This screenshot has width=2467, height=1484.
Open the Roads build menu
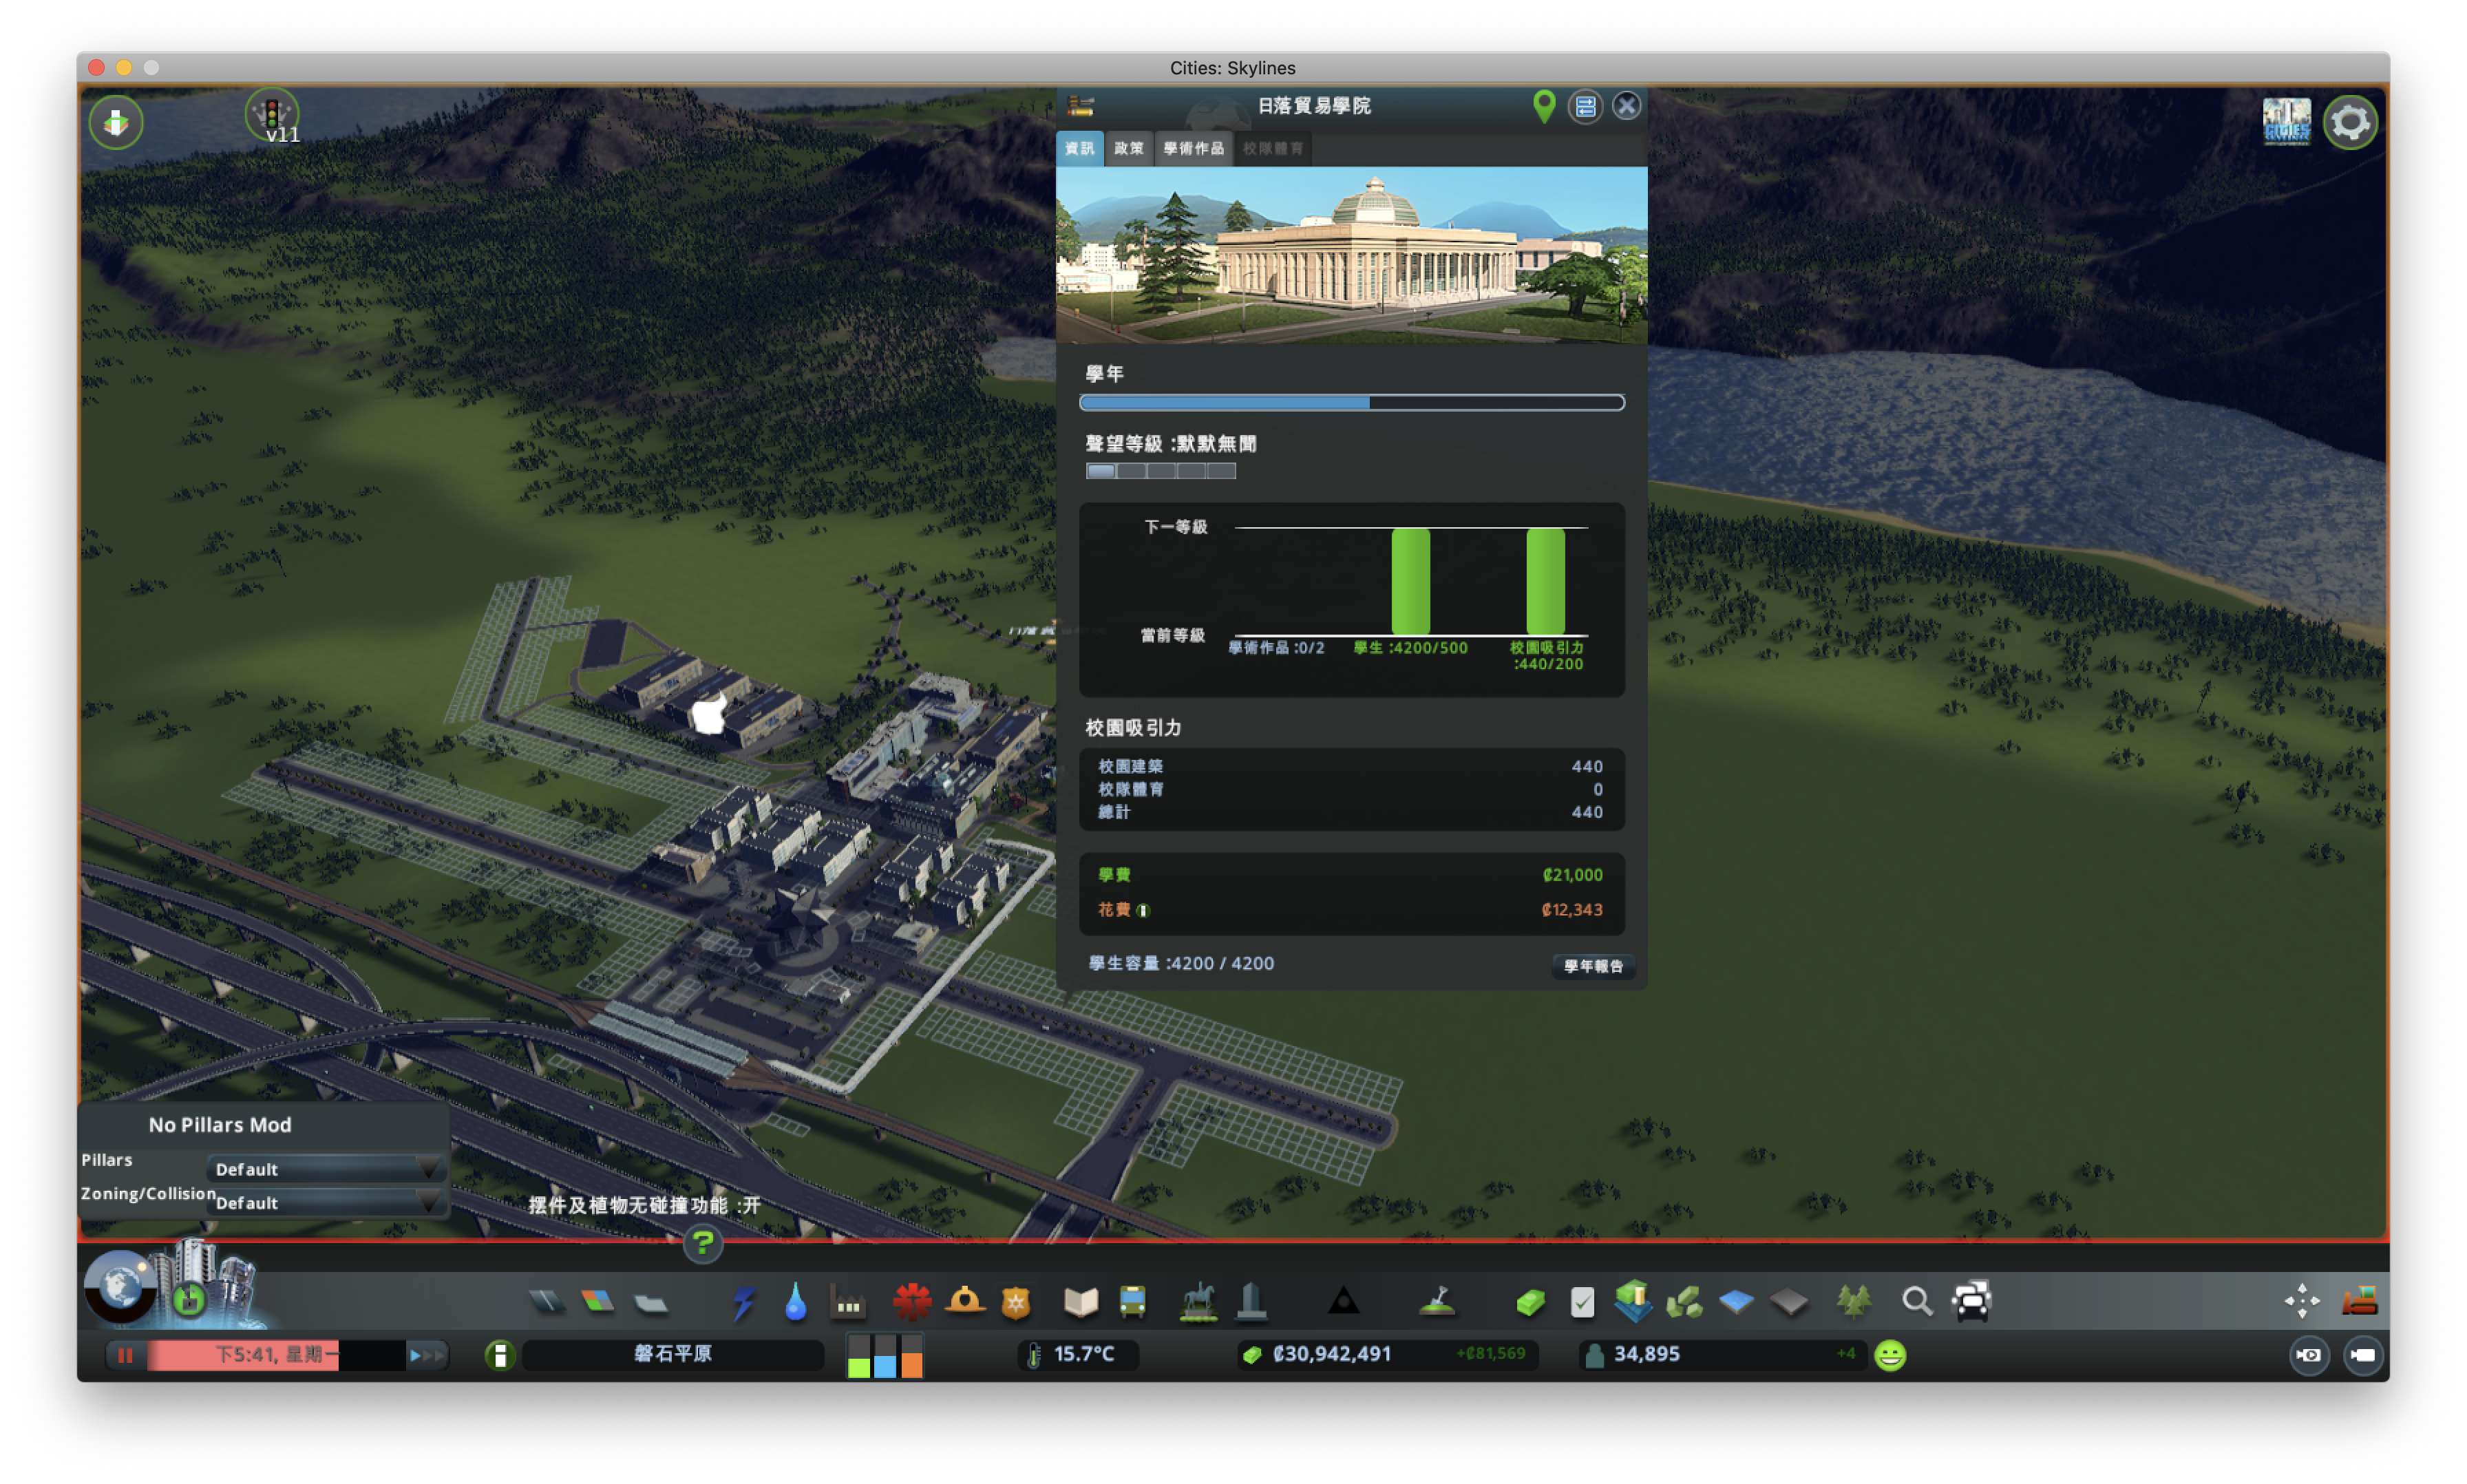(546, 1301)
